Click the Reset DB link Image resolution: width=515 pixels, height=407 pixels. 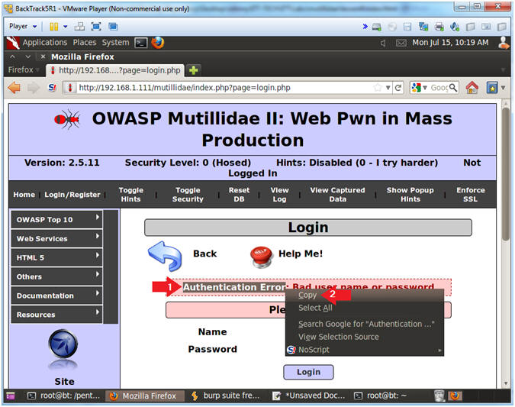click(239, 194)
